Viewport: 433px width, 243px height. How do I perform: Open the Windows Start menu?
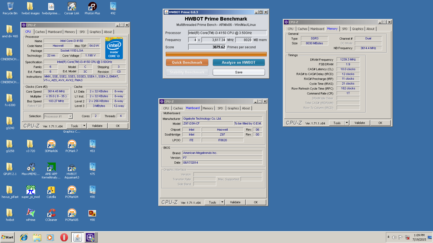[x=8, y=237]
